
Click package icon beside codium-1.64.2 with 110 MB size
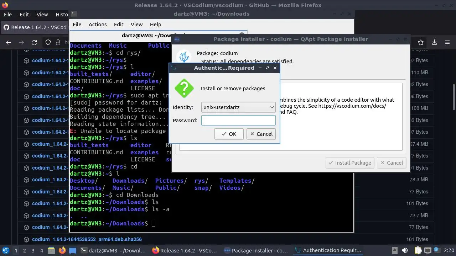[26, 73]
